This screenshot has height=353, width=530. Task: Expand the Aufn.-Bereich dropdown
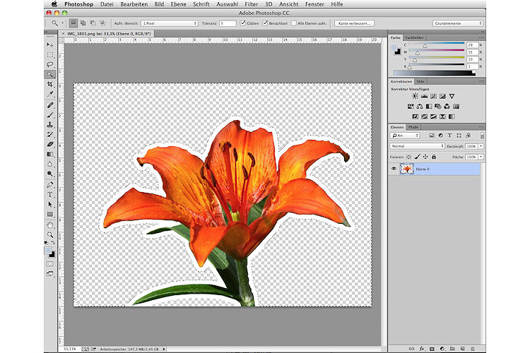(x=170, y=23)
